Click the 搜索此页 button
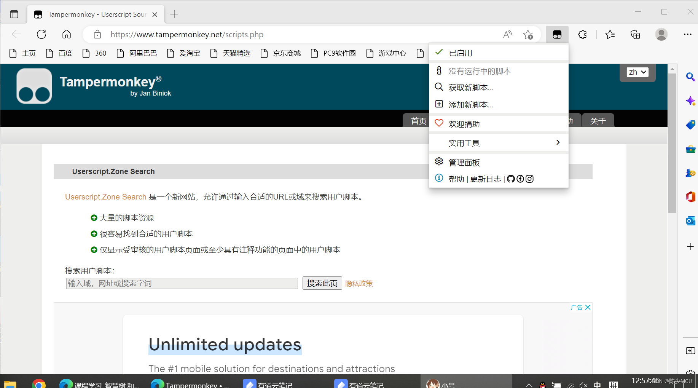Screen dimensions: 698x388 [x=322, y=283]
